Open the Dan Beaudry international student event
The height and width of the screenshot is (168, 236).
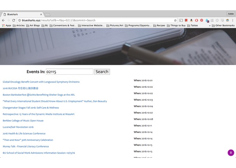coord(55,101)
